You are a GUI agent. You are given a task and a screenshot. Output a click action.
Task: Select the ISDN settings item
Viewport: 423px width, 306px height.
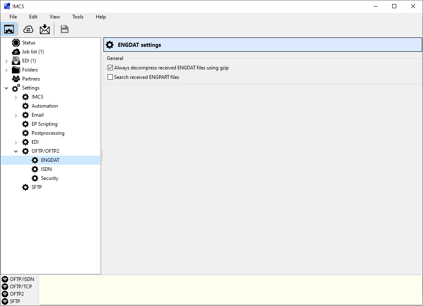[x=46, y=169]
